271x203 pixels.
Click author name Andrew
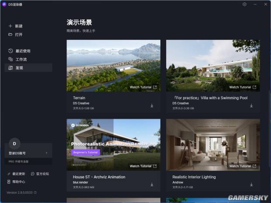click(x=177, y=182)
